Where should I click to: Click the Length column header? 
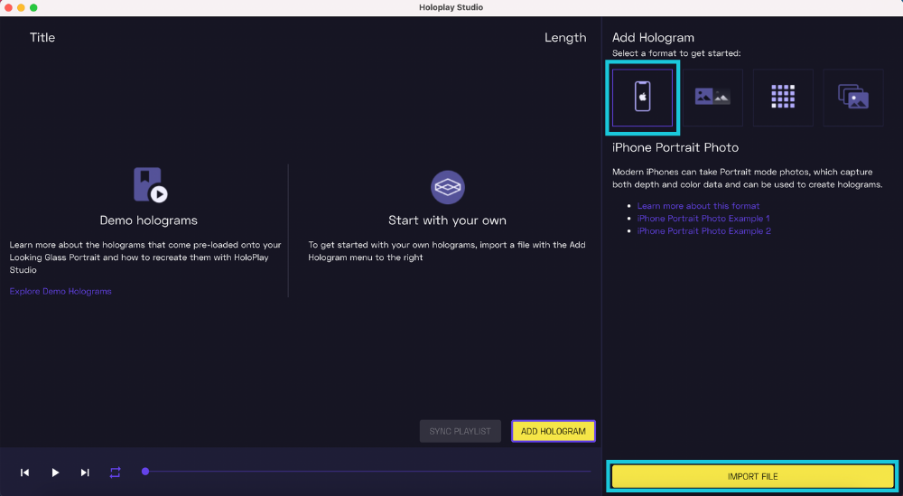pos(565,38)
